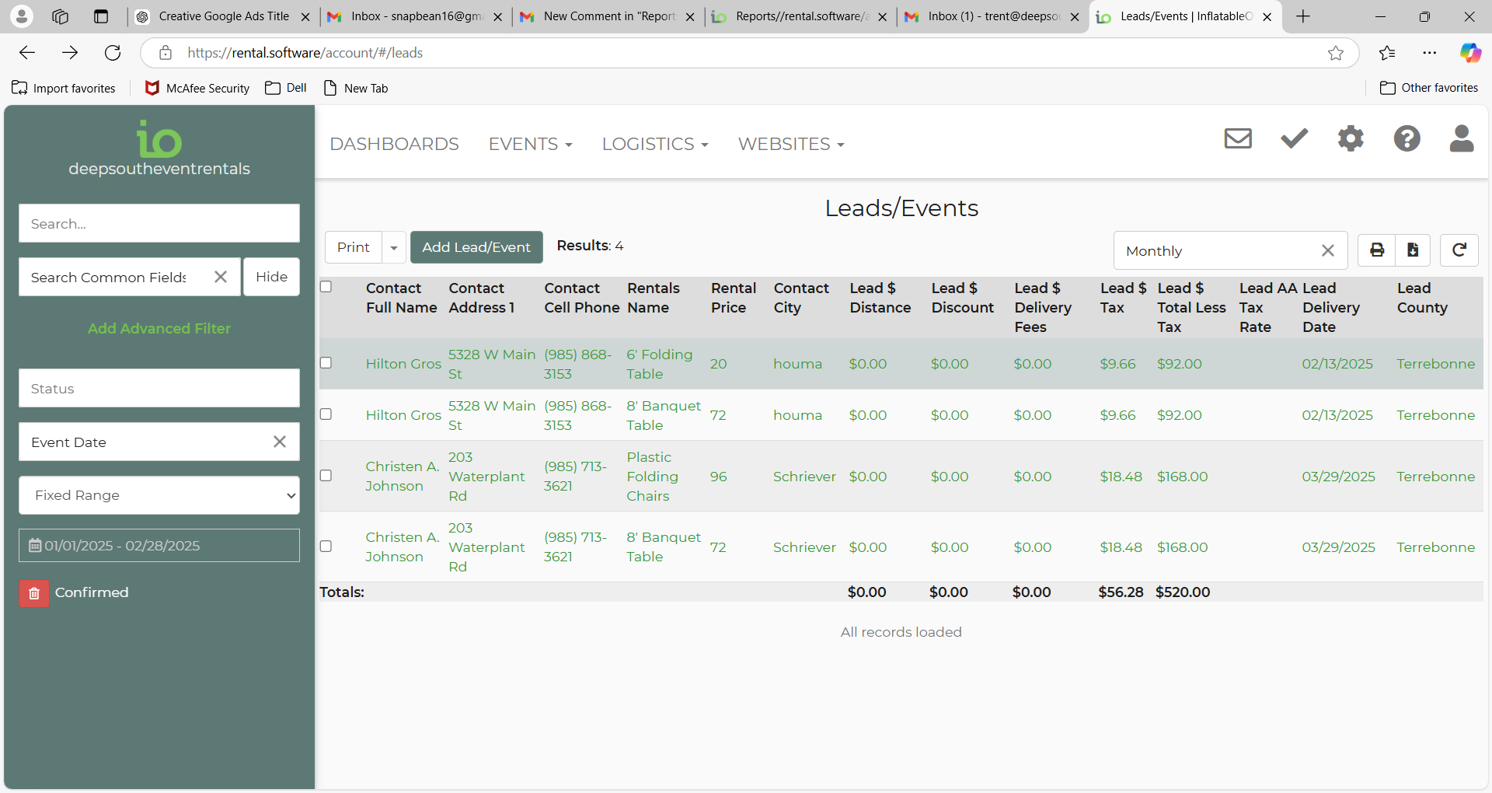
Task: Expand the EVENTS menu
Action: [x=530, y=144]
